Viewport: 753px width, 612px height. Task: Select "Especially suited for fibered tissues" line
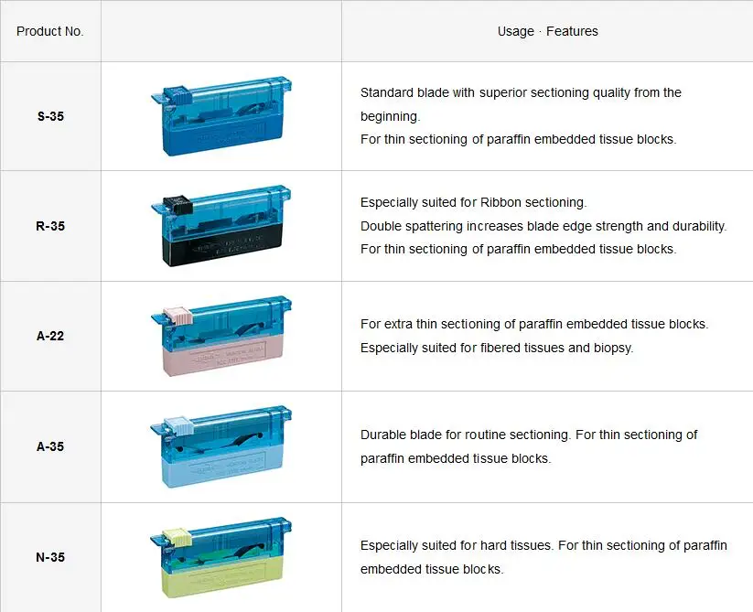point(497,348)
